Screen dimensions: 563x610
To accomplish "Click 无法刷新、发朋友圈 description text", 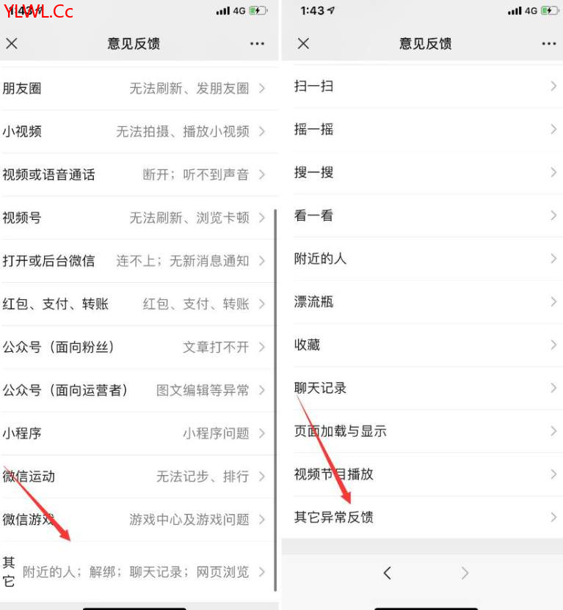I will (189, 89).
